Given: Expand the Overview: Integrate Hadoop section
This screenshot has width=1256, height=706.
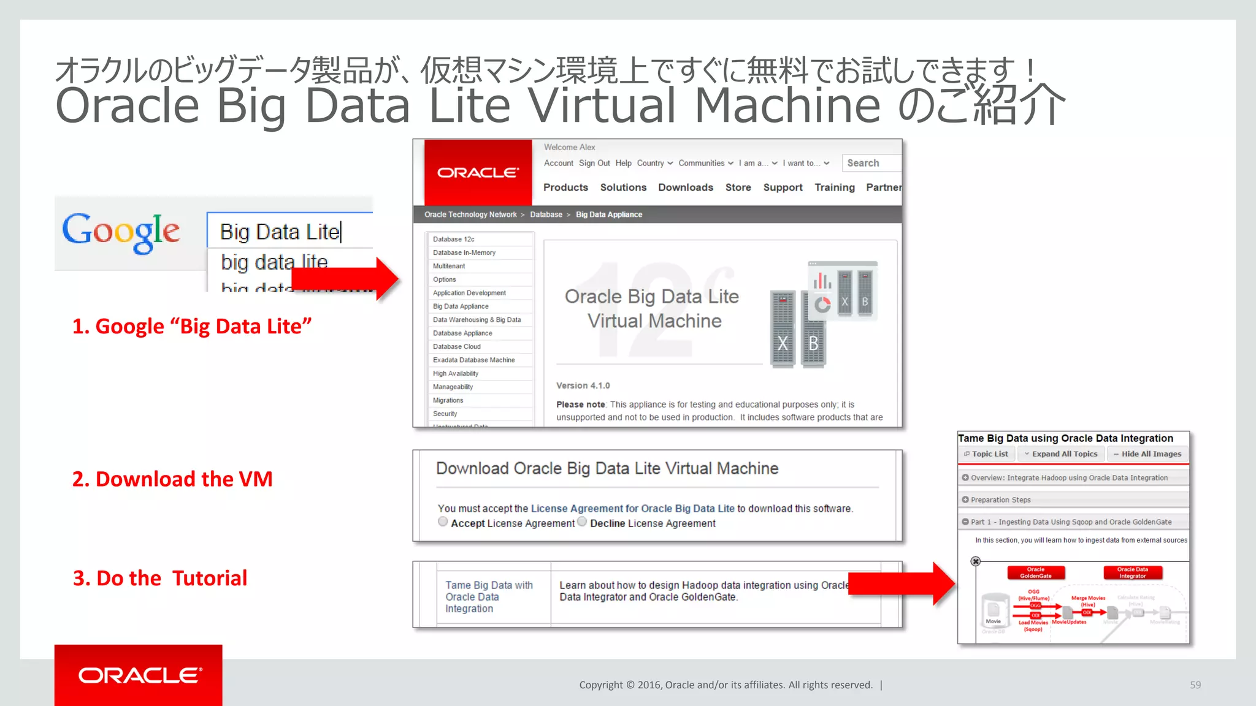Looking at the screenshot, I should 1073,478.
